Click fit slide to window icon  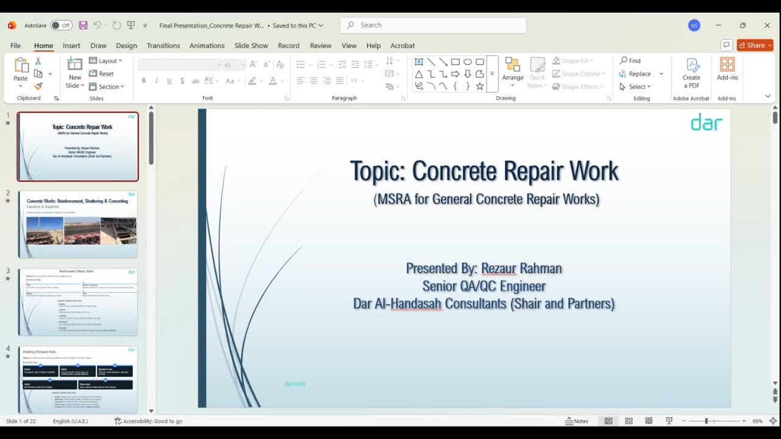(773, 421)
